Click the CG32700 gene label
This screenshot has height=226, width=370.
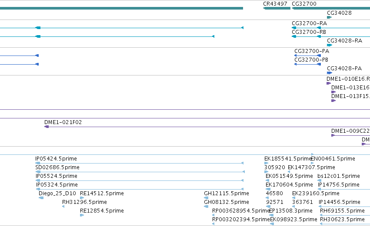point(304,4)
